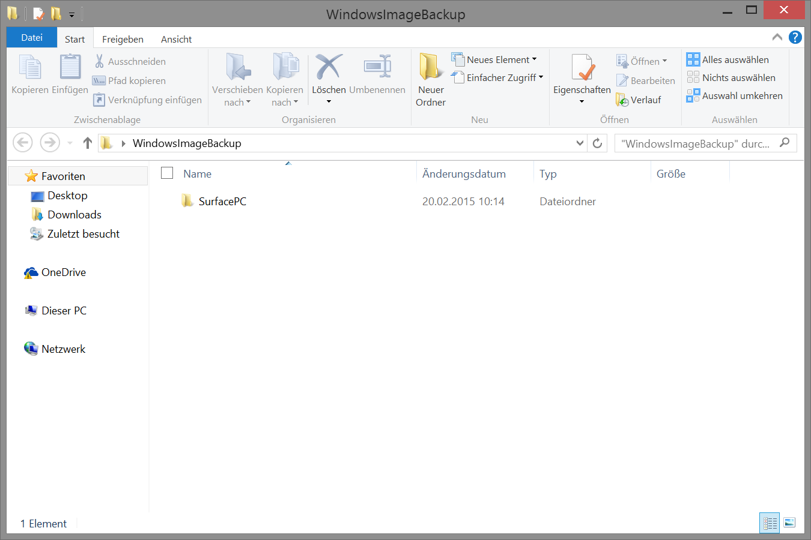Click Auswahl umkehren

(735, 95)
